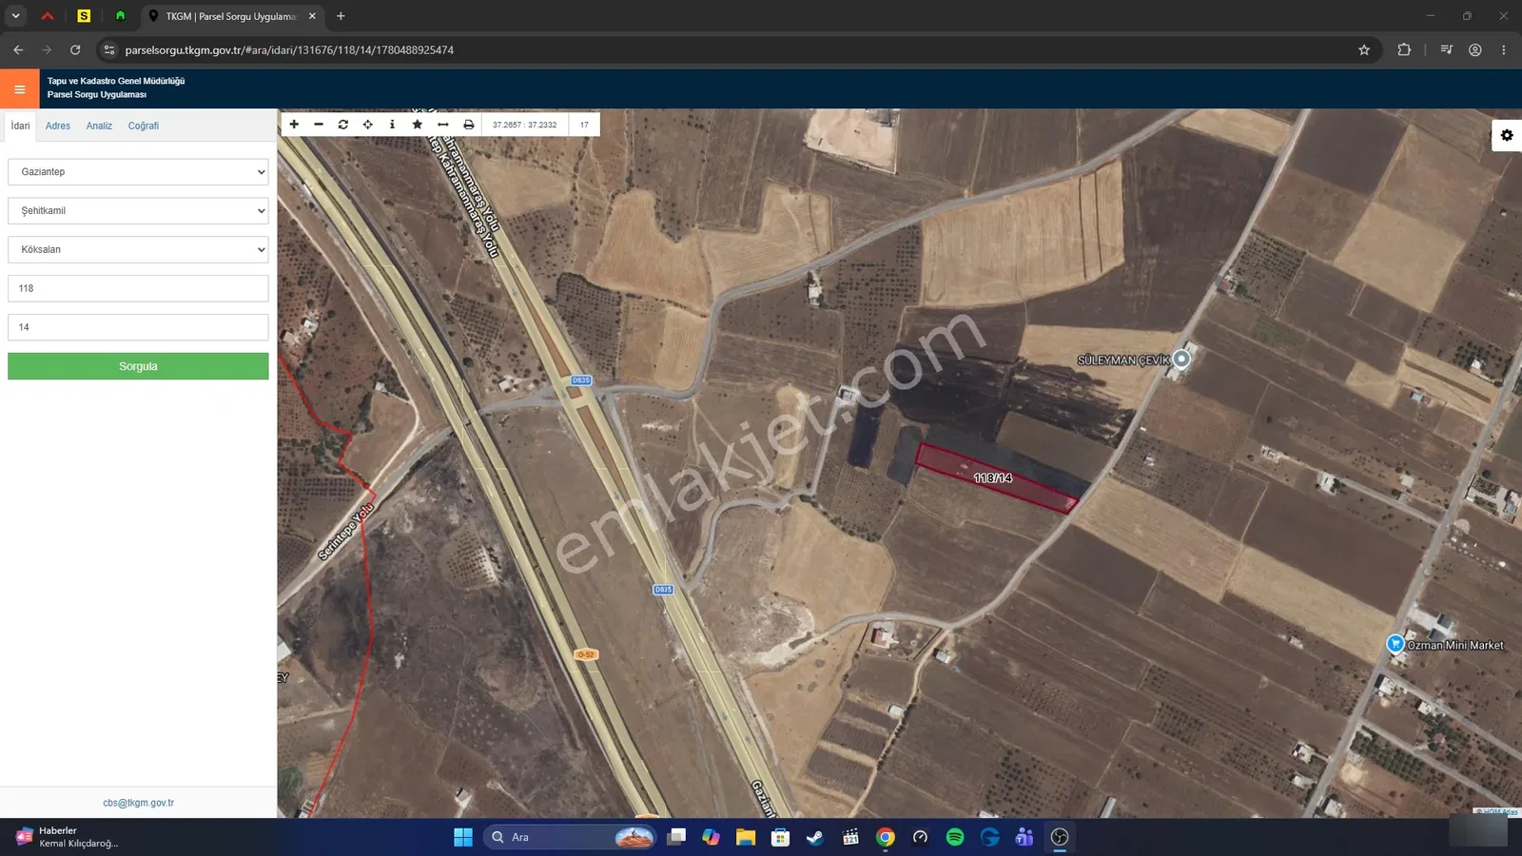Zoom in with the map plus icon
The image size is (1522, 856).
[x=294, y=125]
